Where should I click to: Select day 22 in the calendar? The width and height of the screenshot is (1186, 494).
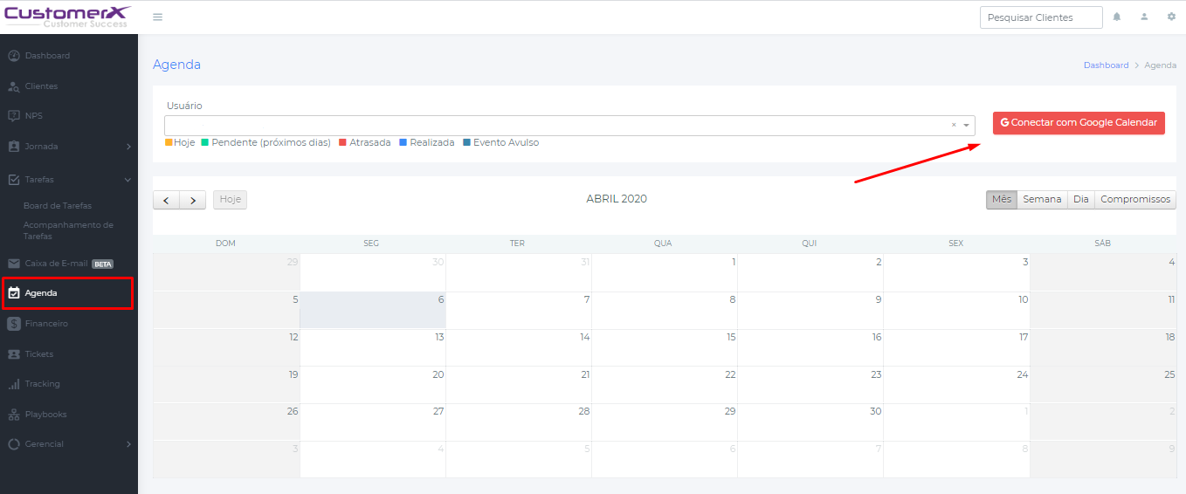tap(665, 385)
